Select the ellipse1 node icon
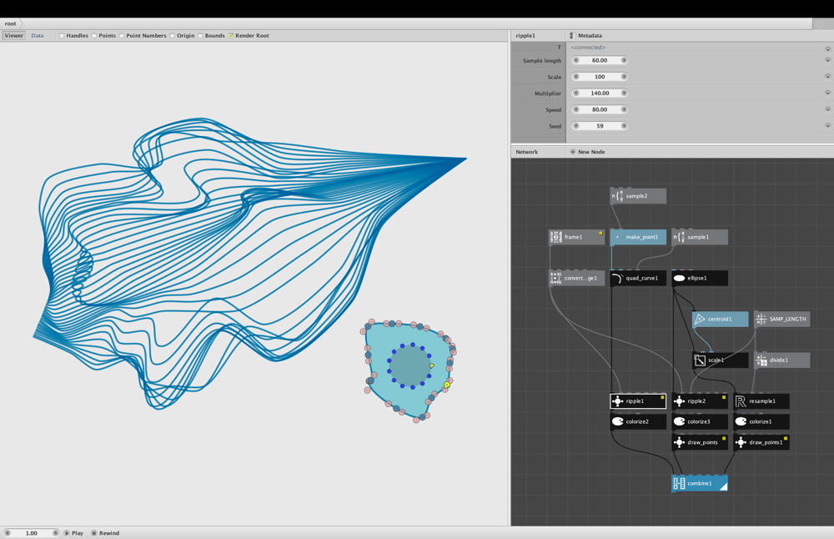The image size is (834, 539). tap(679, 278)
